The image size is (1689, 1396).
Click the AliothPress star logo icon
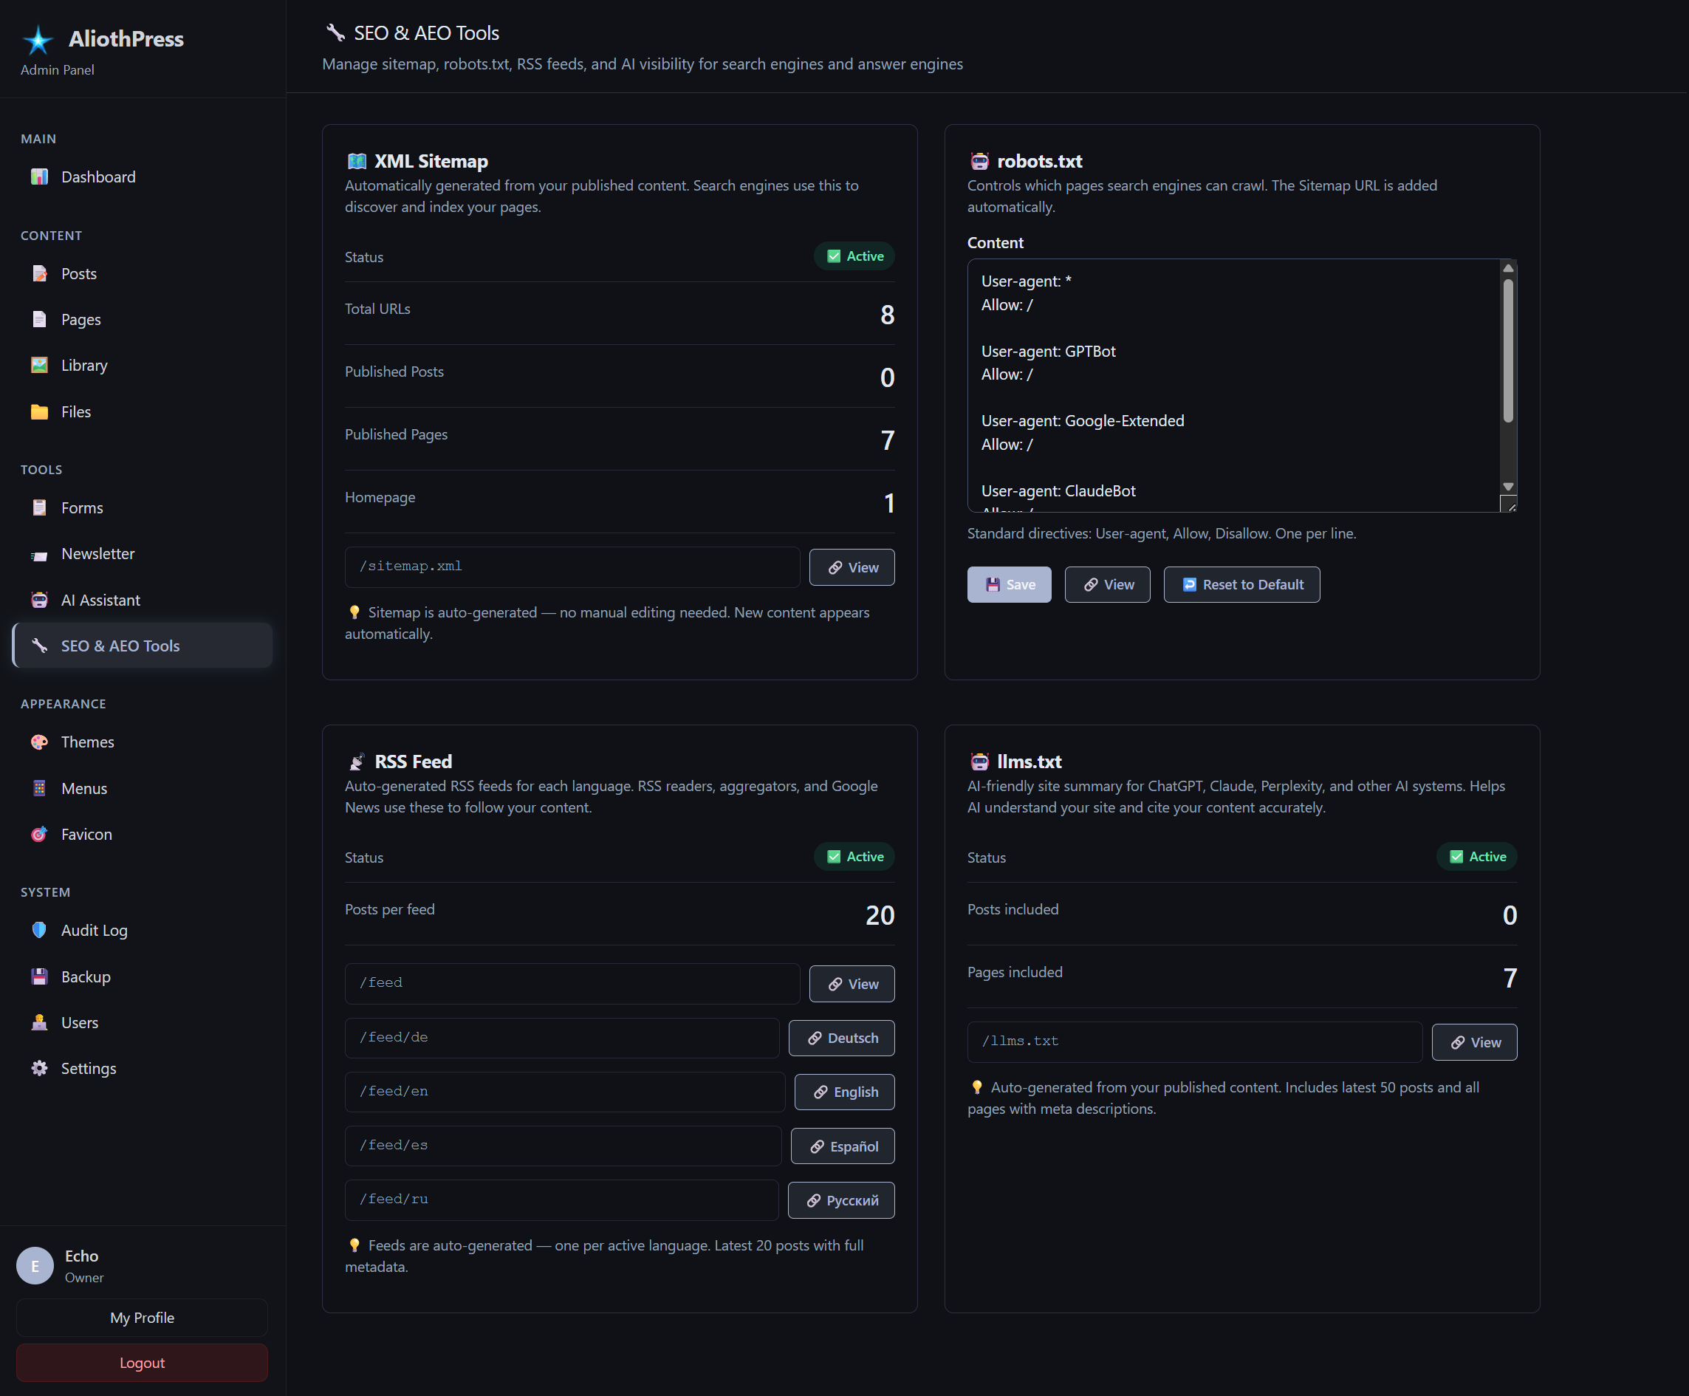pos(37,40)
